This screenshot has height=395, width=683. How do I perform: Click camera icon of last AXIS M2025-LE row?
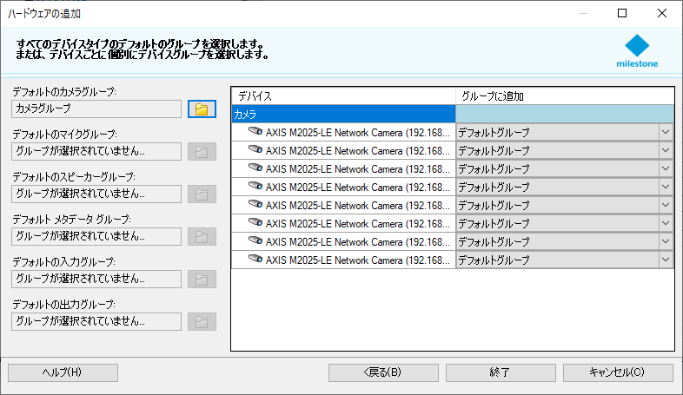pyautogui.click(x=255, y=260)
